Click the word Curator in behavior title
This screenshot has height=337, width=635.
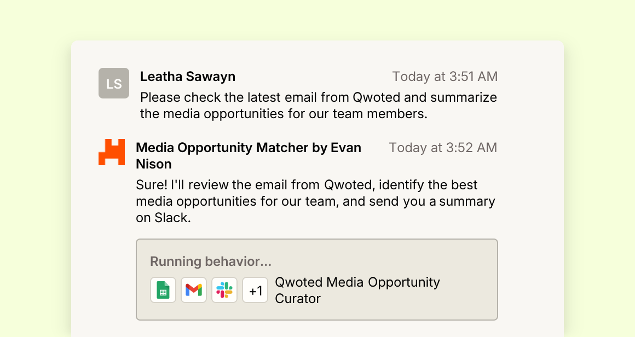(298, 299)
